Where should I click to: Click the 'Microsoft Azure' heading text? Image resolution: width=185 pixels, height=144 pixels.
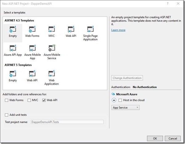click(x=127, y=94)
